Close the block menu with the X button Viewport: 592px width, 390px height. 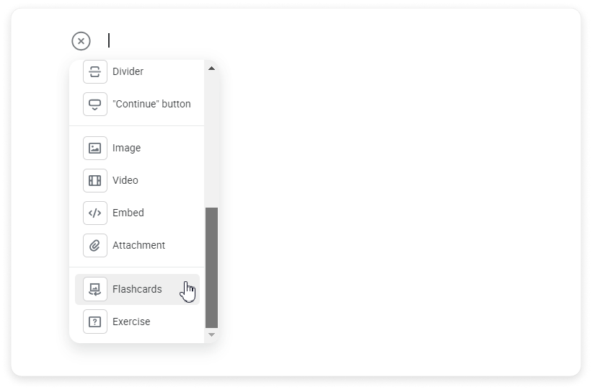click(x=81, y=41)
